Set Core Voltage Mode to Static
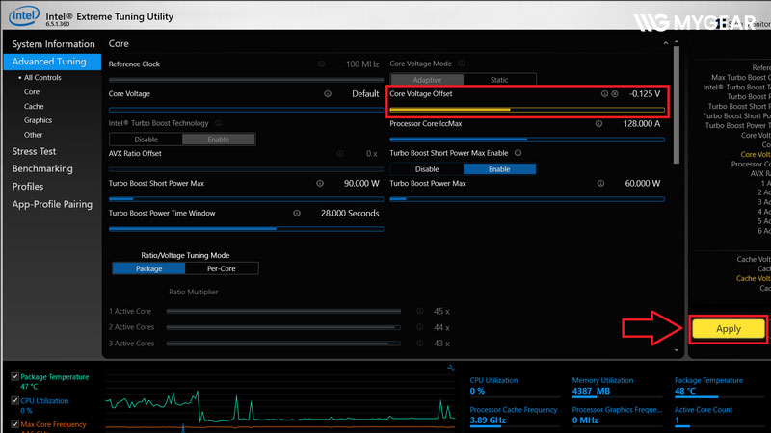The image size is (771, 433). [499, 80]
